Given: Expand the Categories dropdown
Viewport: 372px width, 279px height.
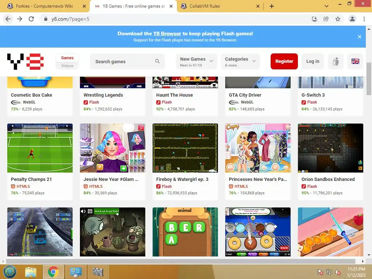Looking at the screenshot, I should (240, 61).
